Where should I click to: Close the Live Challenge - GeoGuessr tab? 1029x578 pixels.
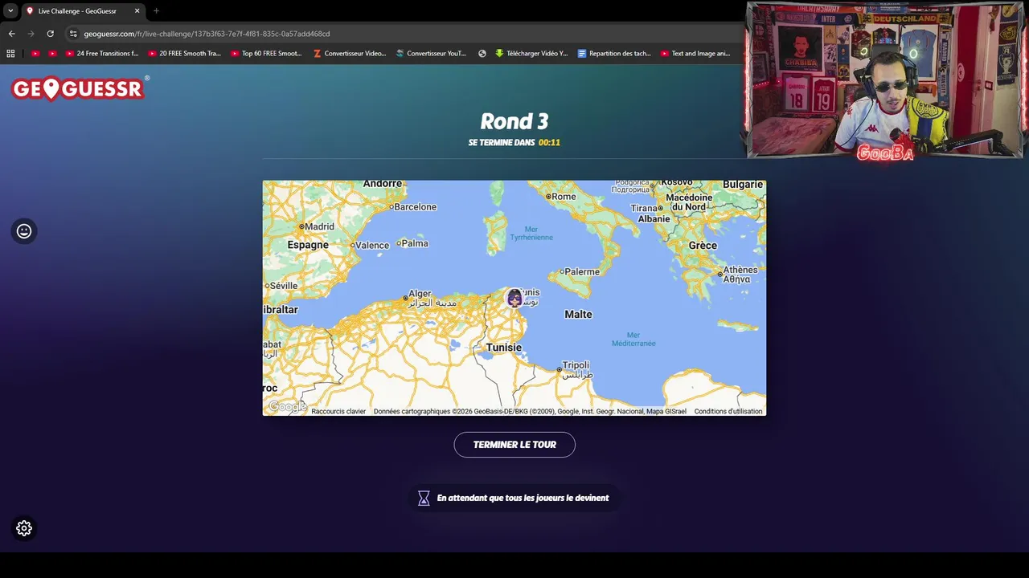coord(137,11)
